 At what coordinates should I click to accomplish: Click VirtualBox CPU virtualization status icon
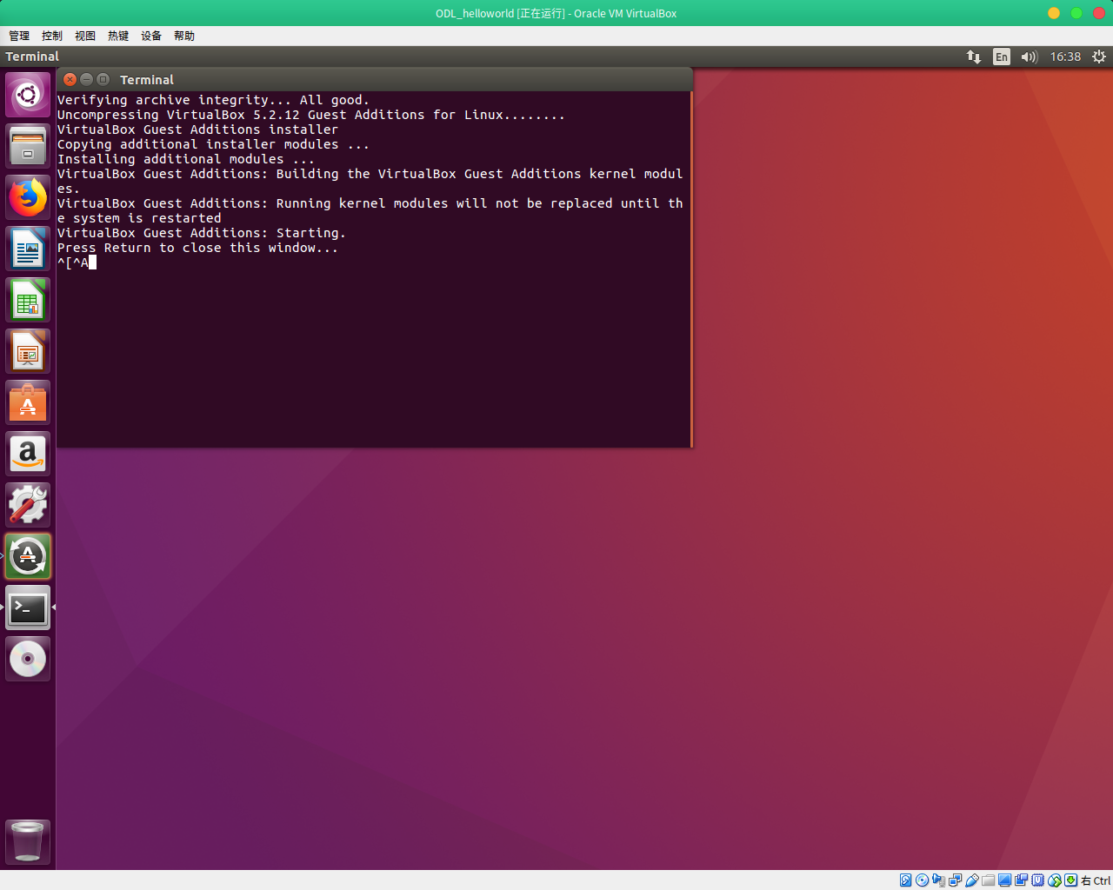(1038, 880)
